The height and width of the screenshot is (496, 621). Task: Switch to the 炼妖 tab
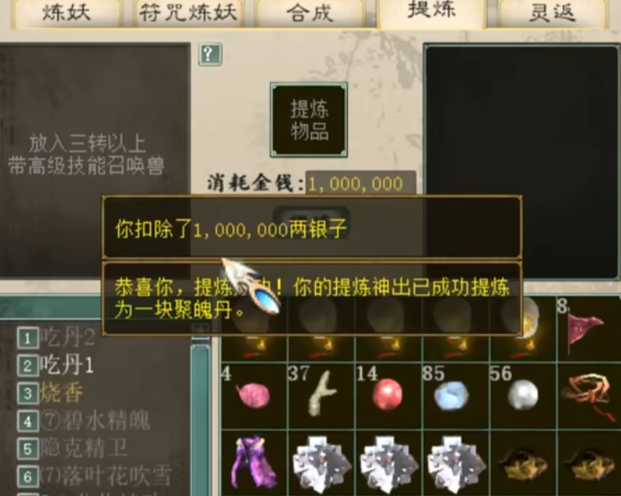click(x=66, y=13)
